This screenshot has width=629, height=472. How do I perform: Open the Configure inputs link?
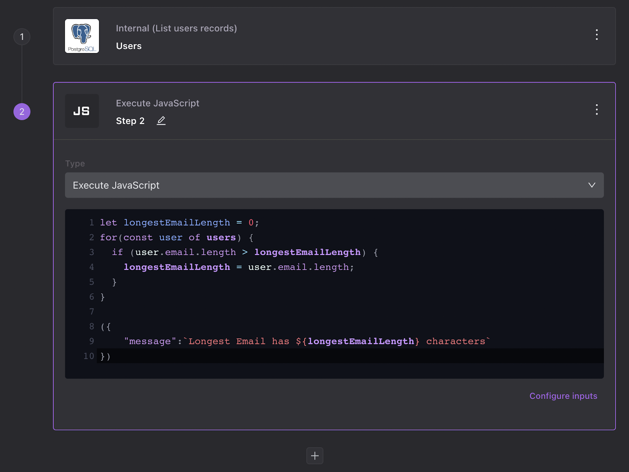coord(563,396)
